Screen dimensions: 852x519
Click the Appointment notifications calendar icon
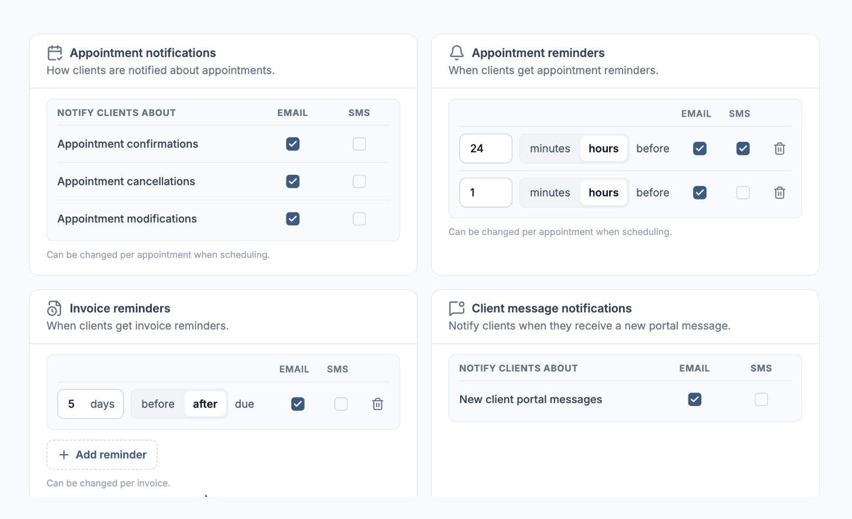[55, 53]
